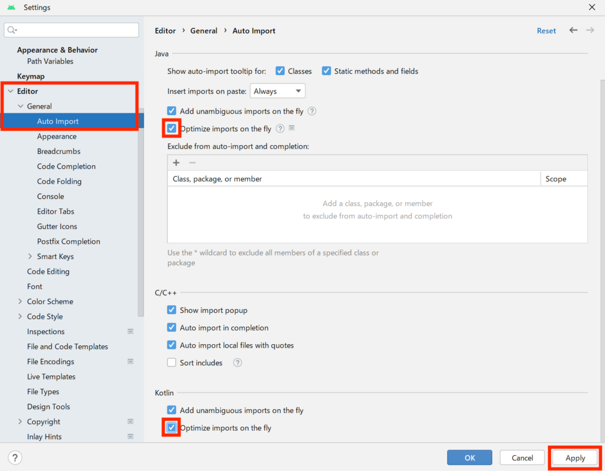This screenshot has height=471, width=605.
Task: Collapse the Editor tree node
Action: 11,91
